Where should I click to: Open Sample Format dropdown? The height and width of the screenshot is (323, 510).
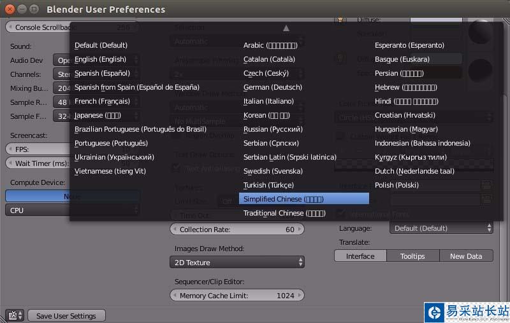coord(61,116)
